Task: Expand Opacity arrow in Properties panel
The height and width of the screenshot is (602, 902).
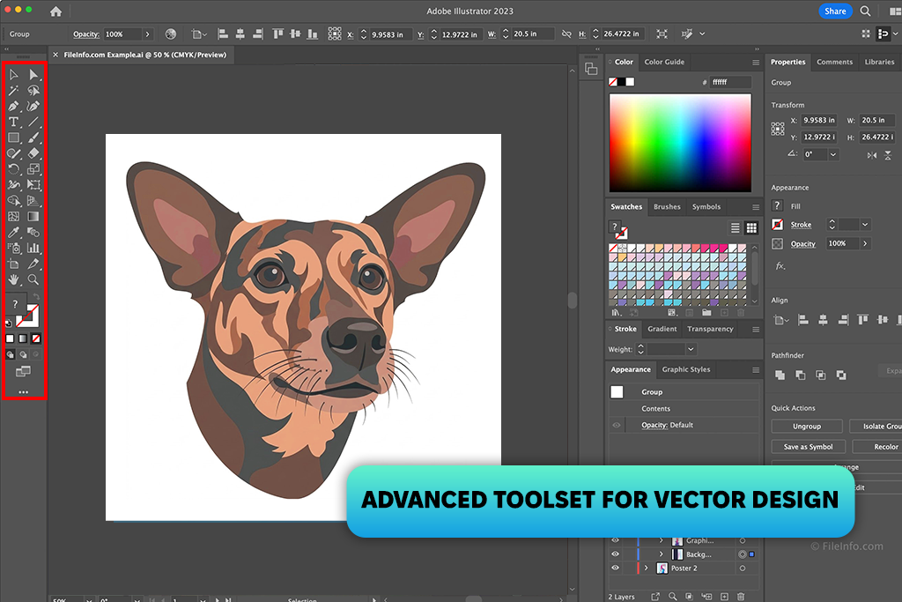Action: pyautogui.click(x=865, y=243)
